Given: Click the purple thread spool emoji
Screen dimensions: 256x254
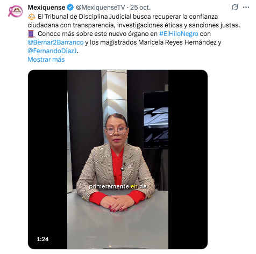Looking at the screenshot, I should (31, 34).
